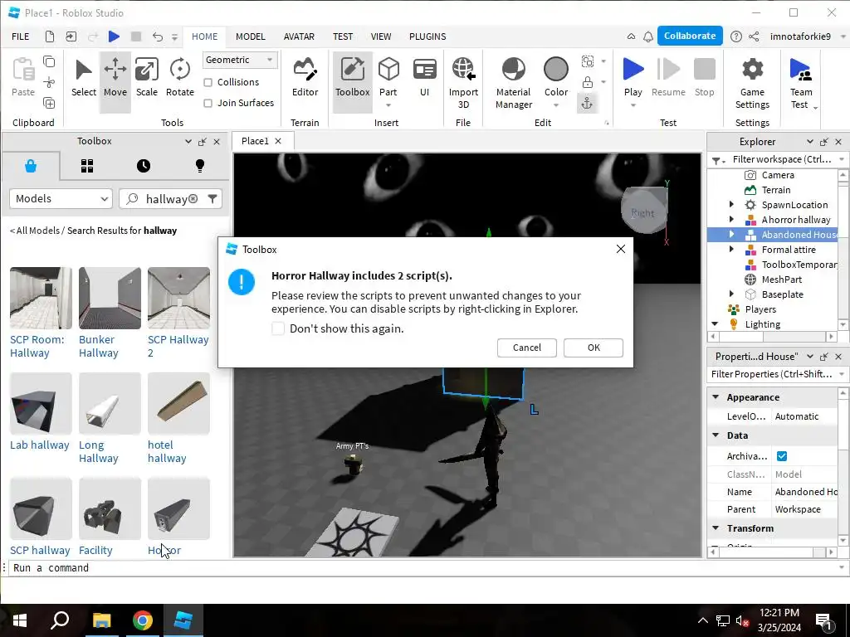Switch to the AVATAR ribbon tab
Viewport: 850px width, 637px height.
[299, 36]
